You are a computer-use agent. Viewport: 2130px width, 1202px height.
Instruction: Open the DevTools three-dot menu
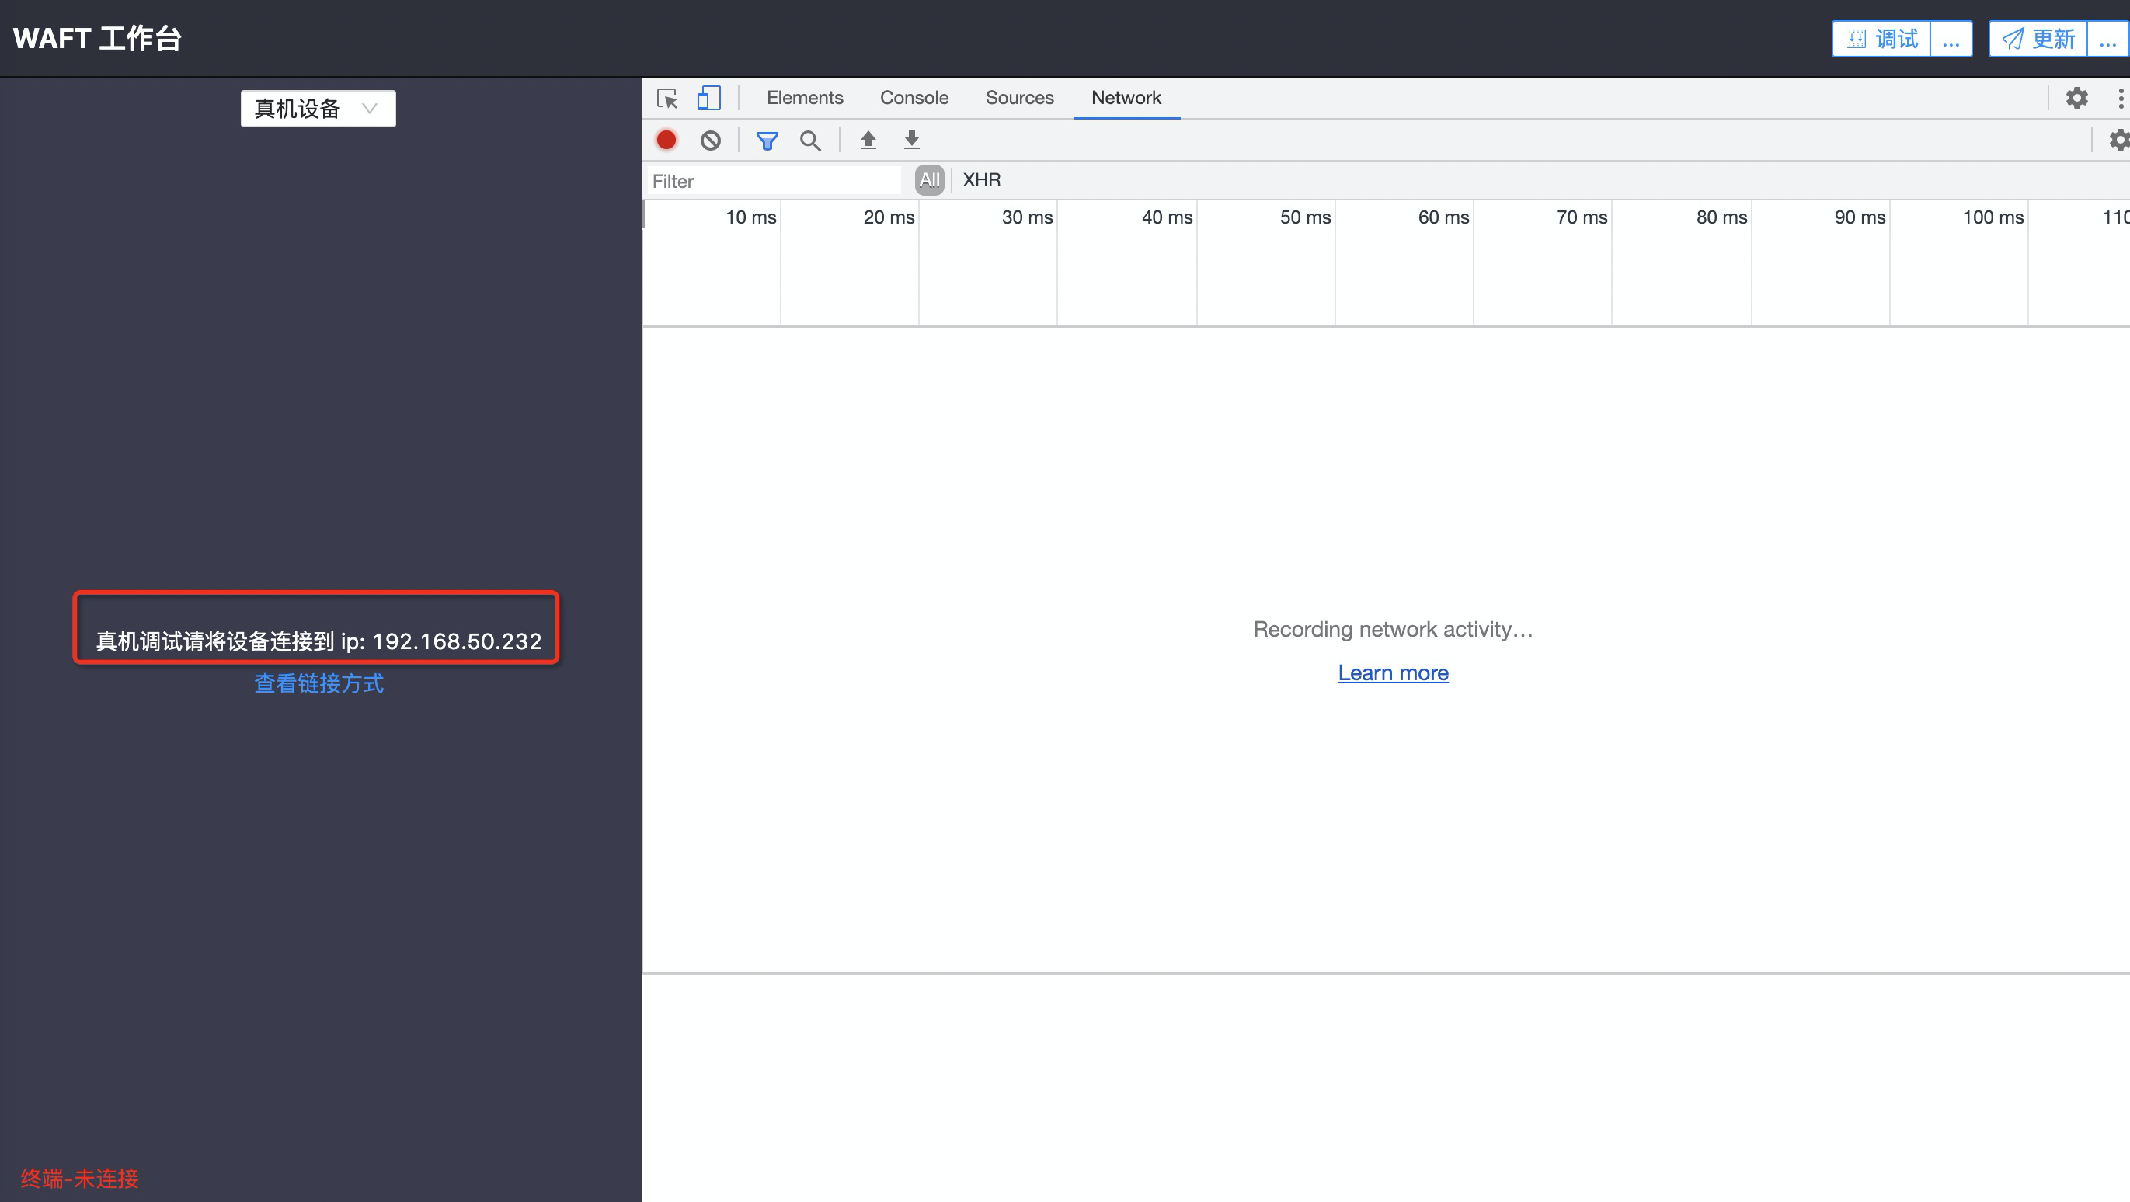[2120, 99]
